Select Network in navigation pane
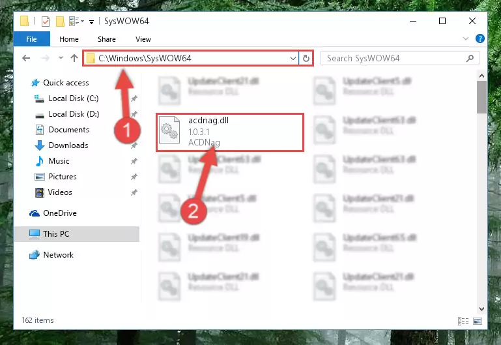The image size is (501, 345). pos(58,255)
